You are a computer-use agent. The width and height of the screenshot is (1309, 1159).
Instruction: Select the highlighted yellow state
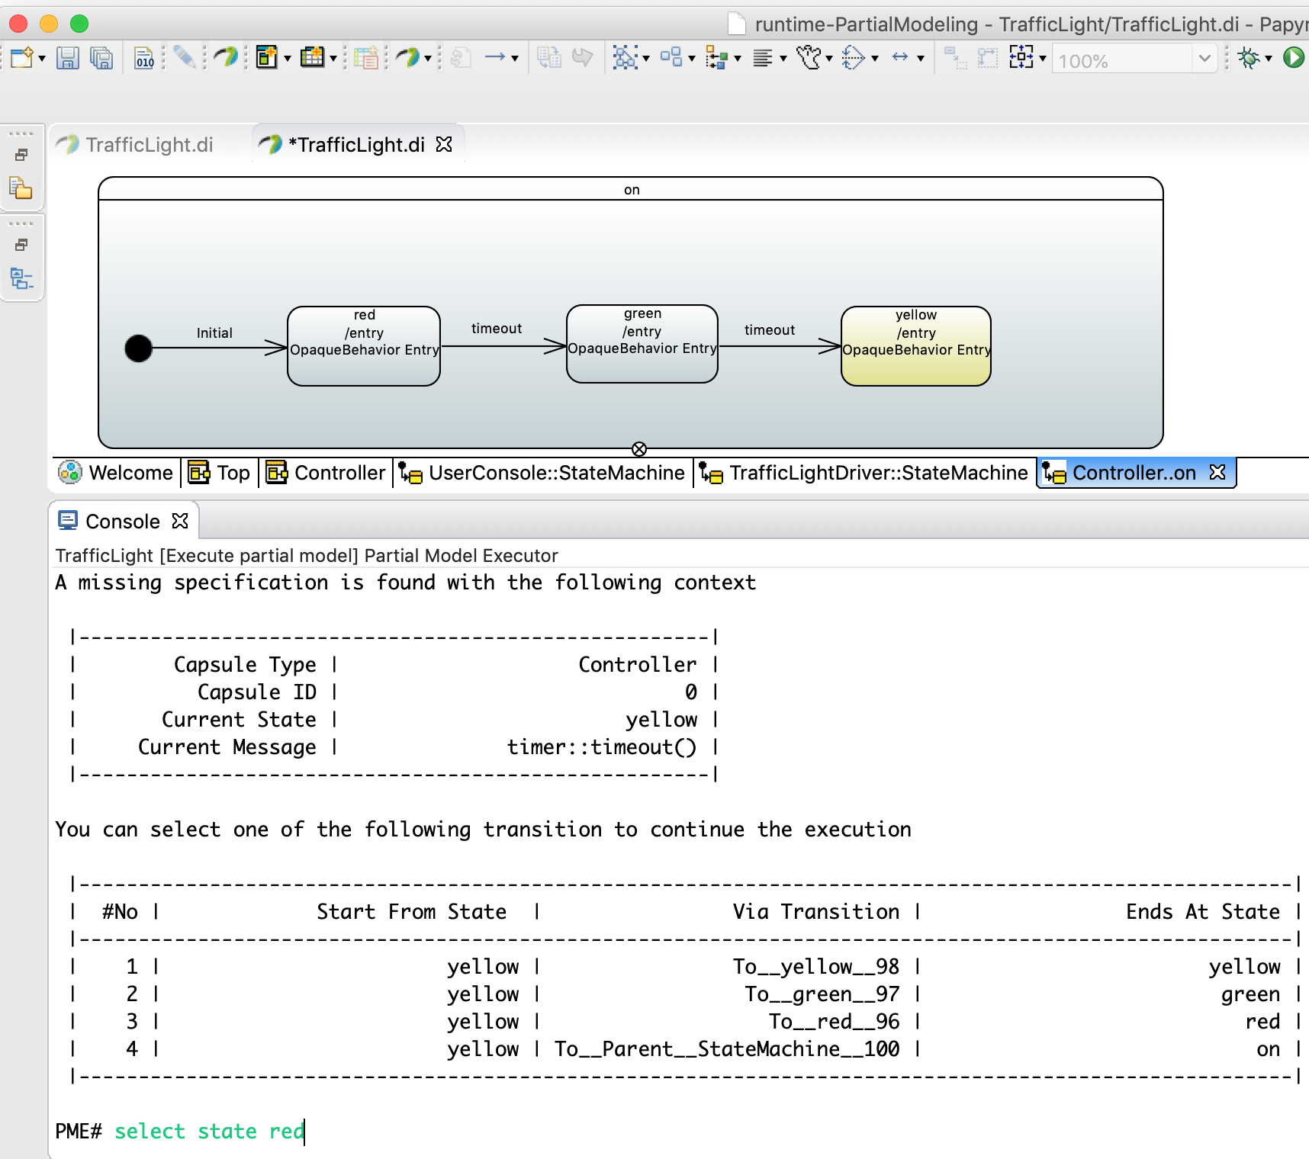[916, 346]
